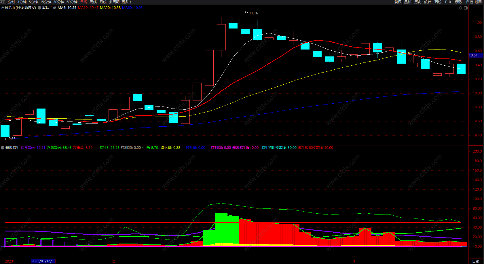Click the 获利3: 51.53 legend value
The height and width of the screenshot is (264, 484).
tap(109, 148)
